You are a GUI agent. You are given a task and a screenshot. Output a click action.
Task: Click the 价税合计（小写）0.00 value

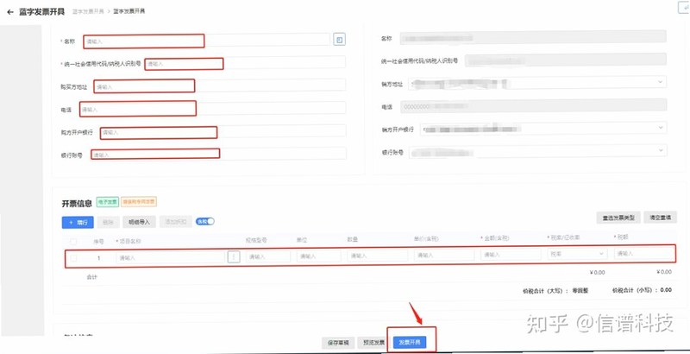pos(666,290)
